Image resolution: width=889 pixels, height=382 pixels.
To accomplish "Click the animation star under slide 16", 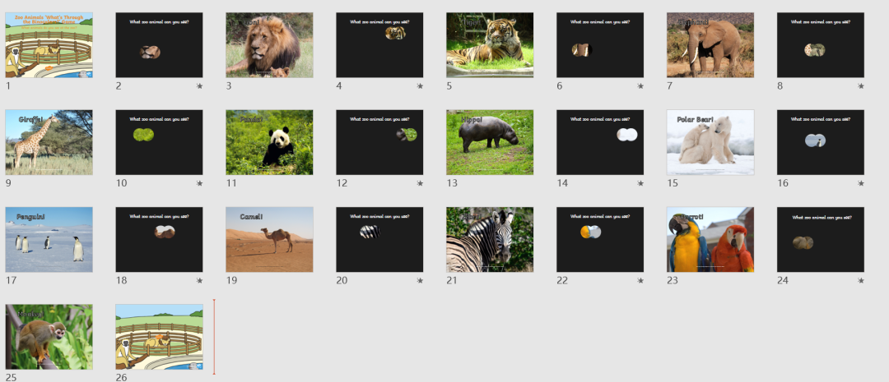I will click(861, 183).
